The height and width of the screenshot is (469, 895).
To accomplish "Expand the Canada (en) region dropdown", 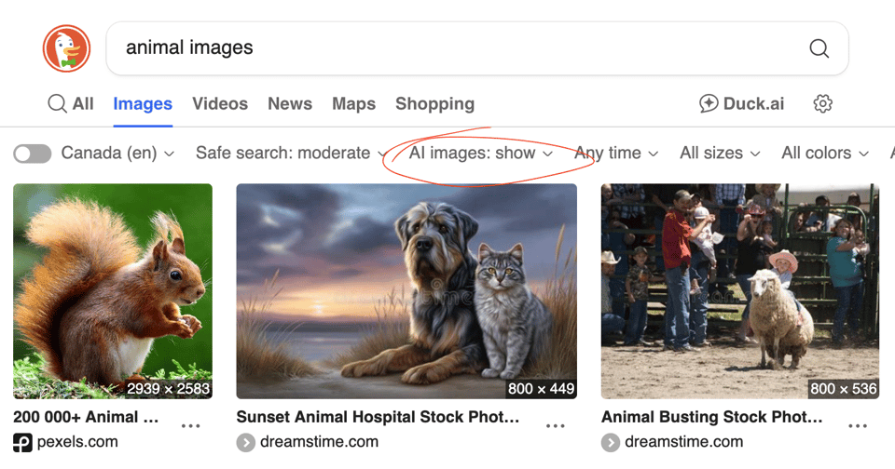I will click(x=117, y=154).
